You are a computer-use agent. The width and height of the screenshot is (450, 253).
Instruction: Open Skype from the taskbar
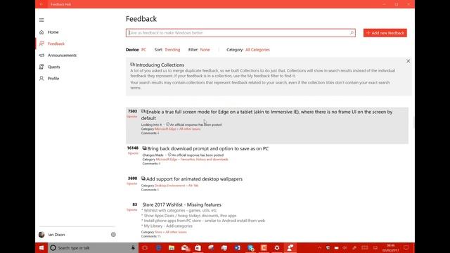[251, 248]
